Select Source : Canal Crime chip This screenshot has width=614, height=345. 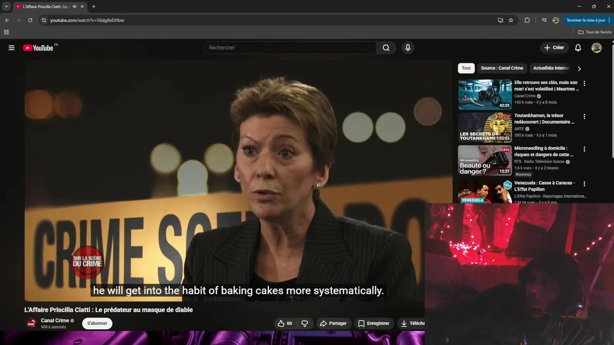502,68
